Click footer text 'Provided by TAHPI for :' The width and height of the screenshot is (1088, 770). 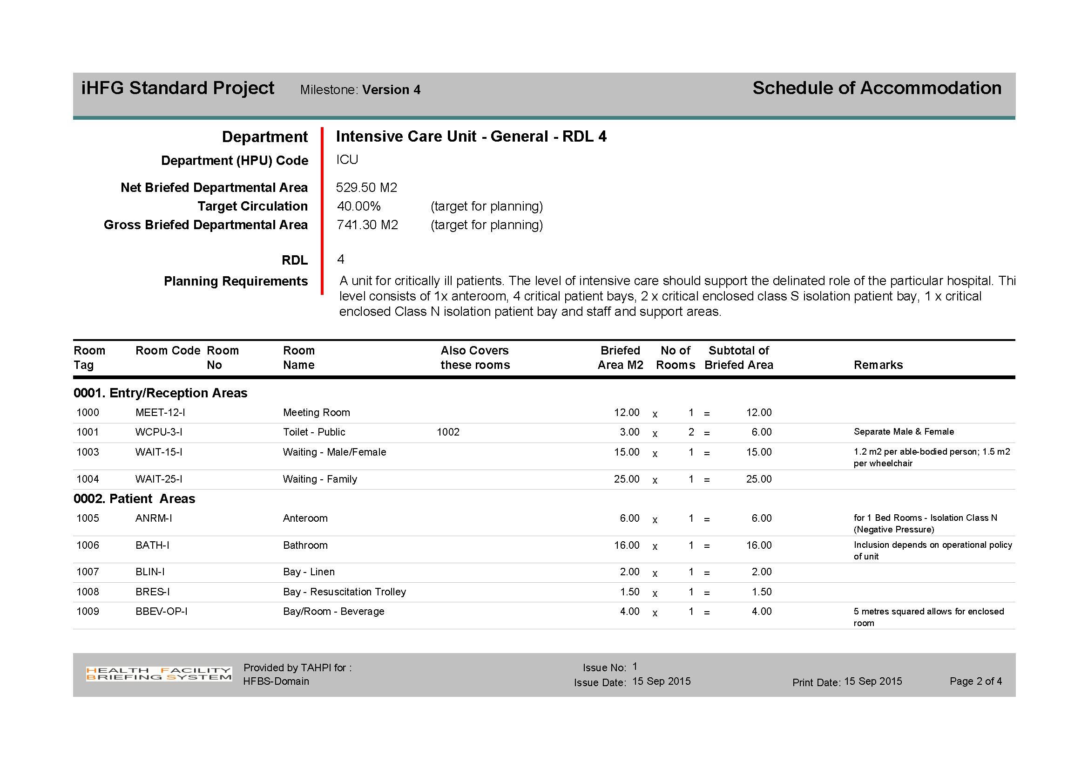(297, 668)
